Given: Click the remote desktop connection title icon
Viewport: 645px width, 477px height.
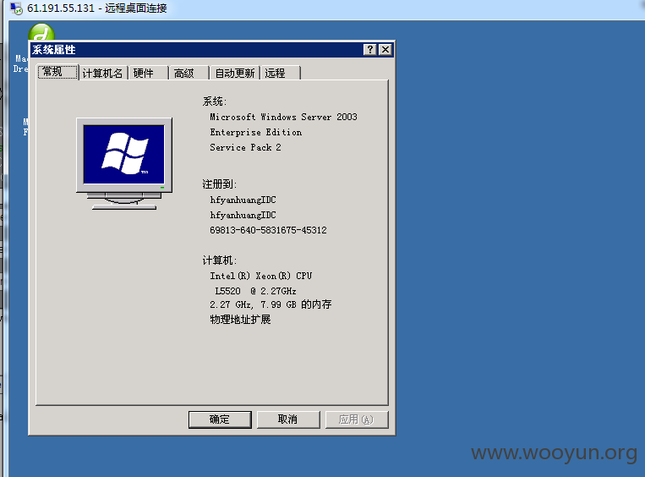Looking at the screenshot, I should tap(16, 8).
